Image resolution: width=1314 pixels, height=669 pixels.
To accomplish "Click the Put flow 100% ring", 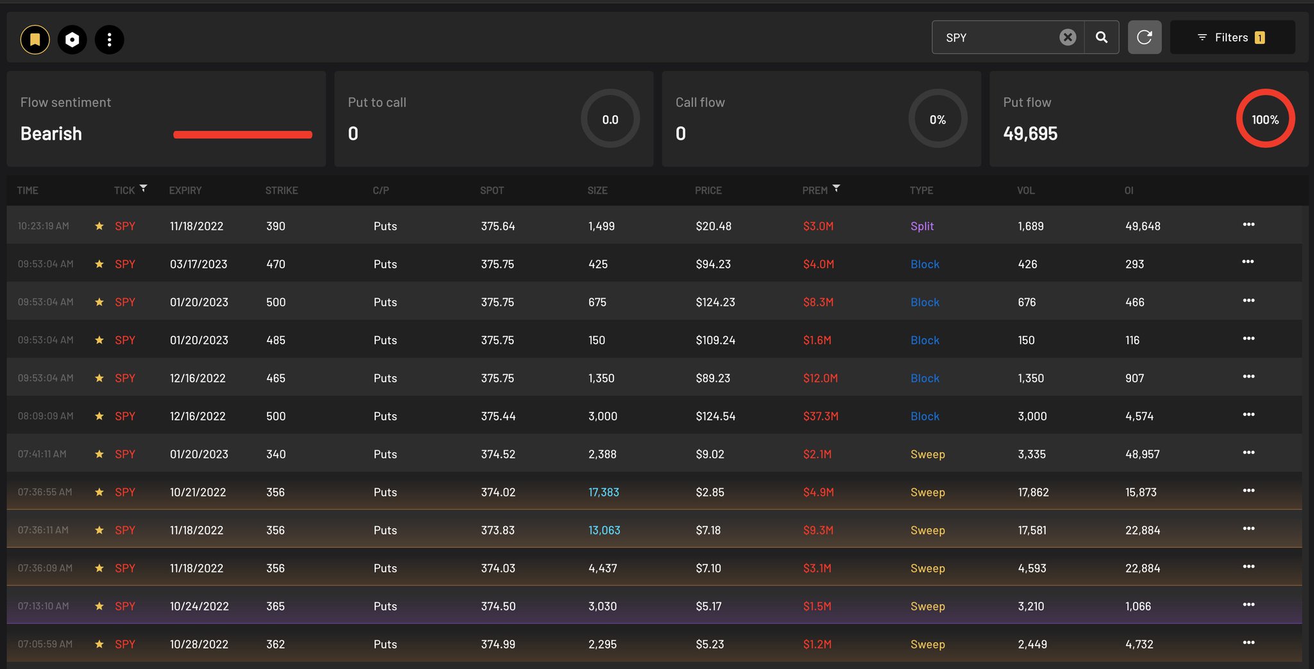I will (x=1265, y=119).
